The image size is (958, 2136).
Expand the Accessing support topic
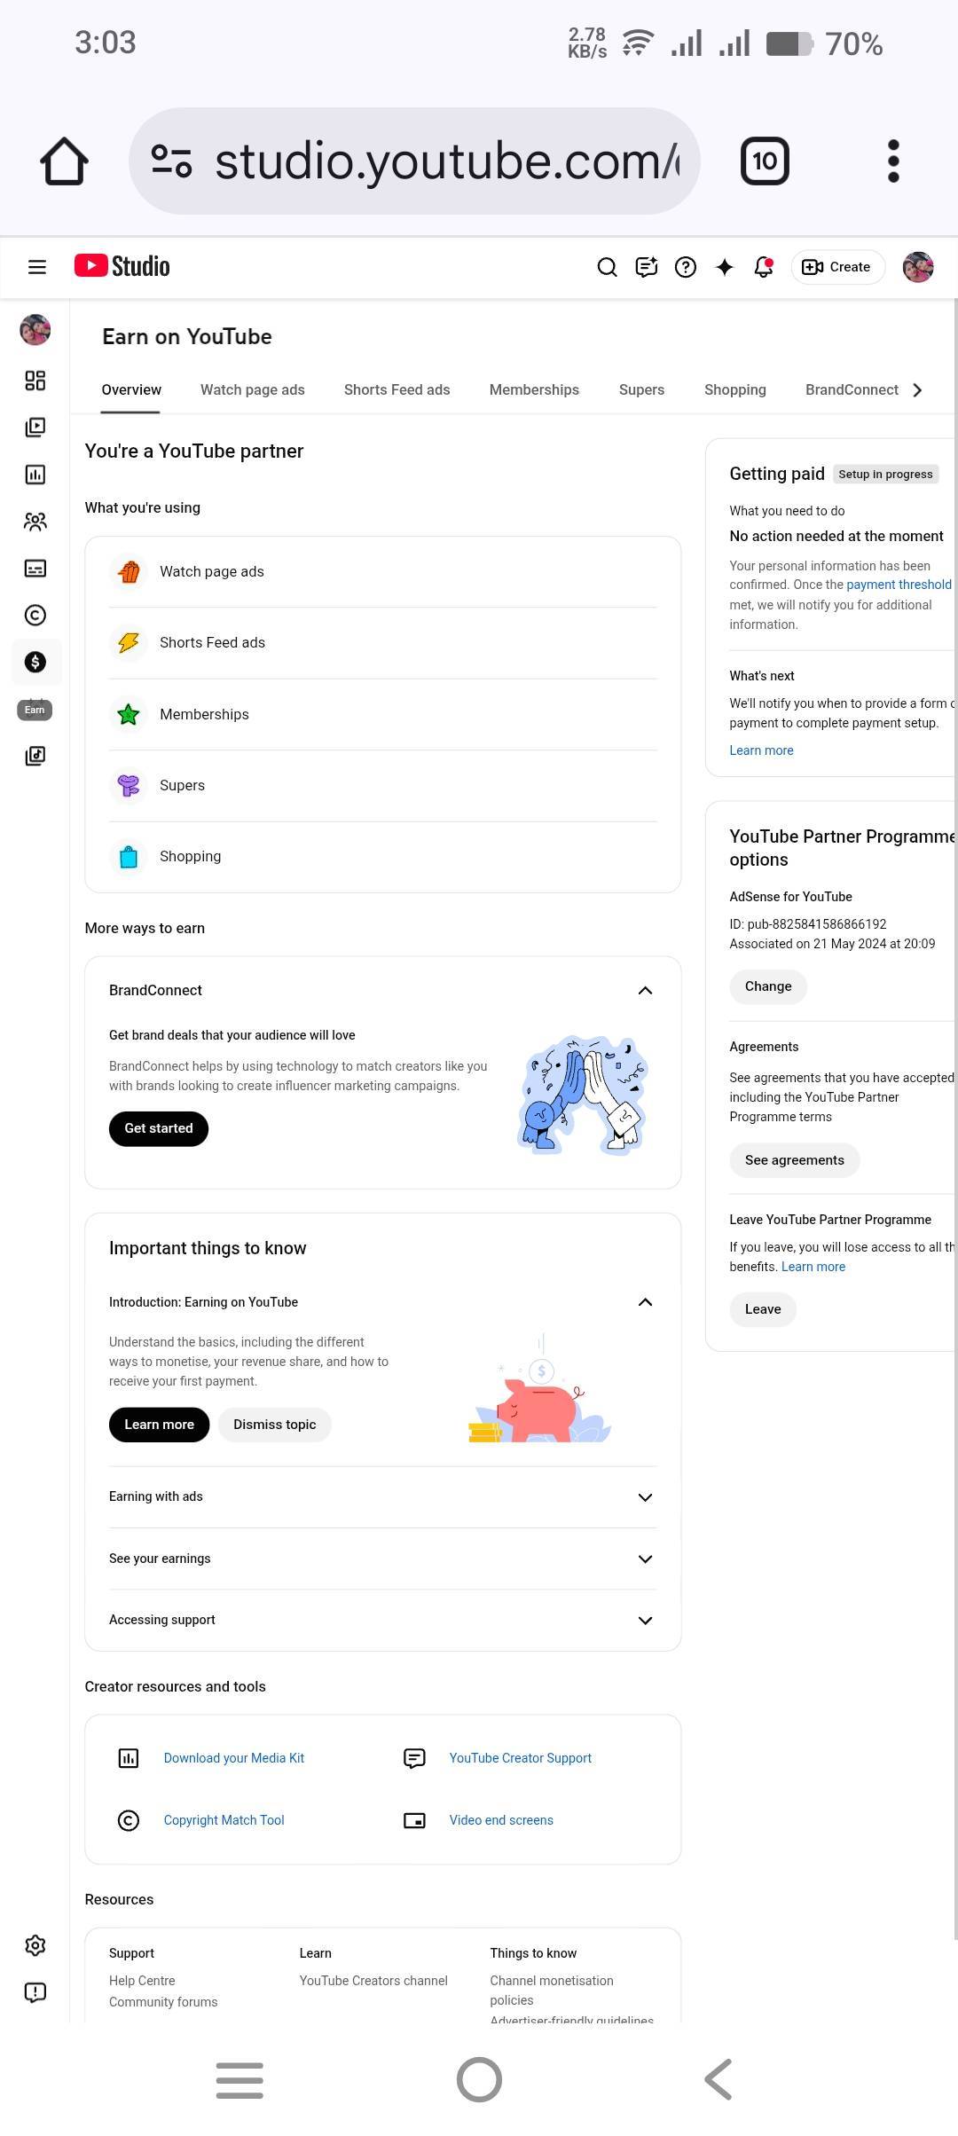point(645,1621)
